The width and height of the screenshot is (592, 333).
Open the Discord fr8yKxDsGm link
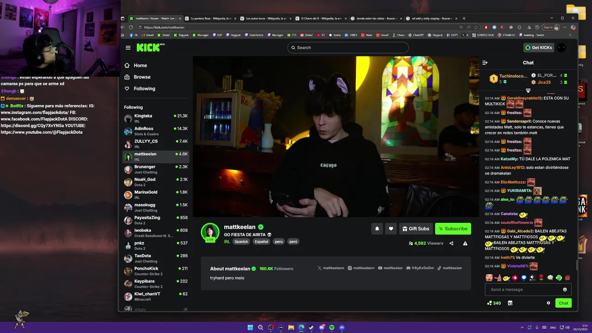[x=420, y=268]
